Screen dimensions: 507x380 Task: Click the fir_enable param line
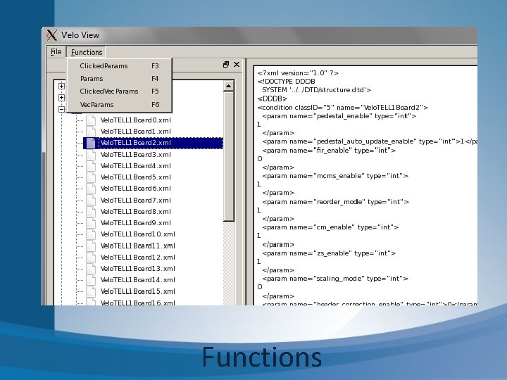pos(329,151)
